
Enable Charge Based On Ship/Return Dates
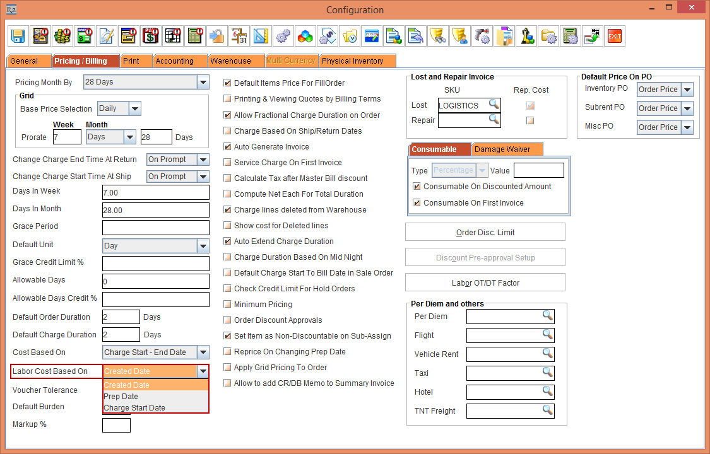pyautogui.click(x=228, y=131)
